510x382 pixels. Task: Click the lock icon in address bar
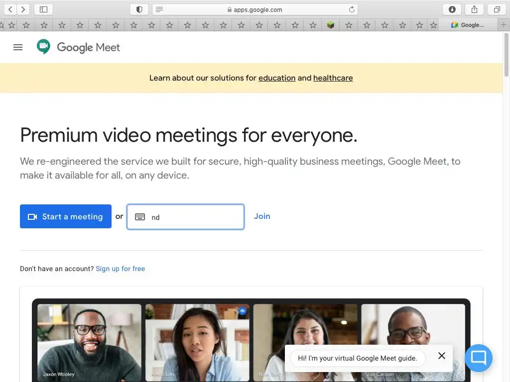point(229,10)
